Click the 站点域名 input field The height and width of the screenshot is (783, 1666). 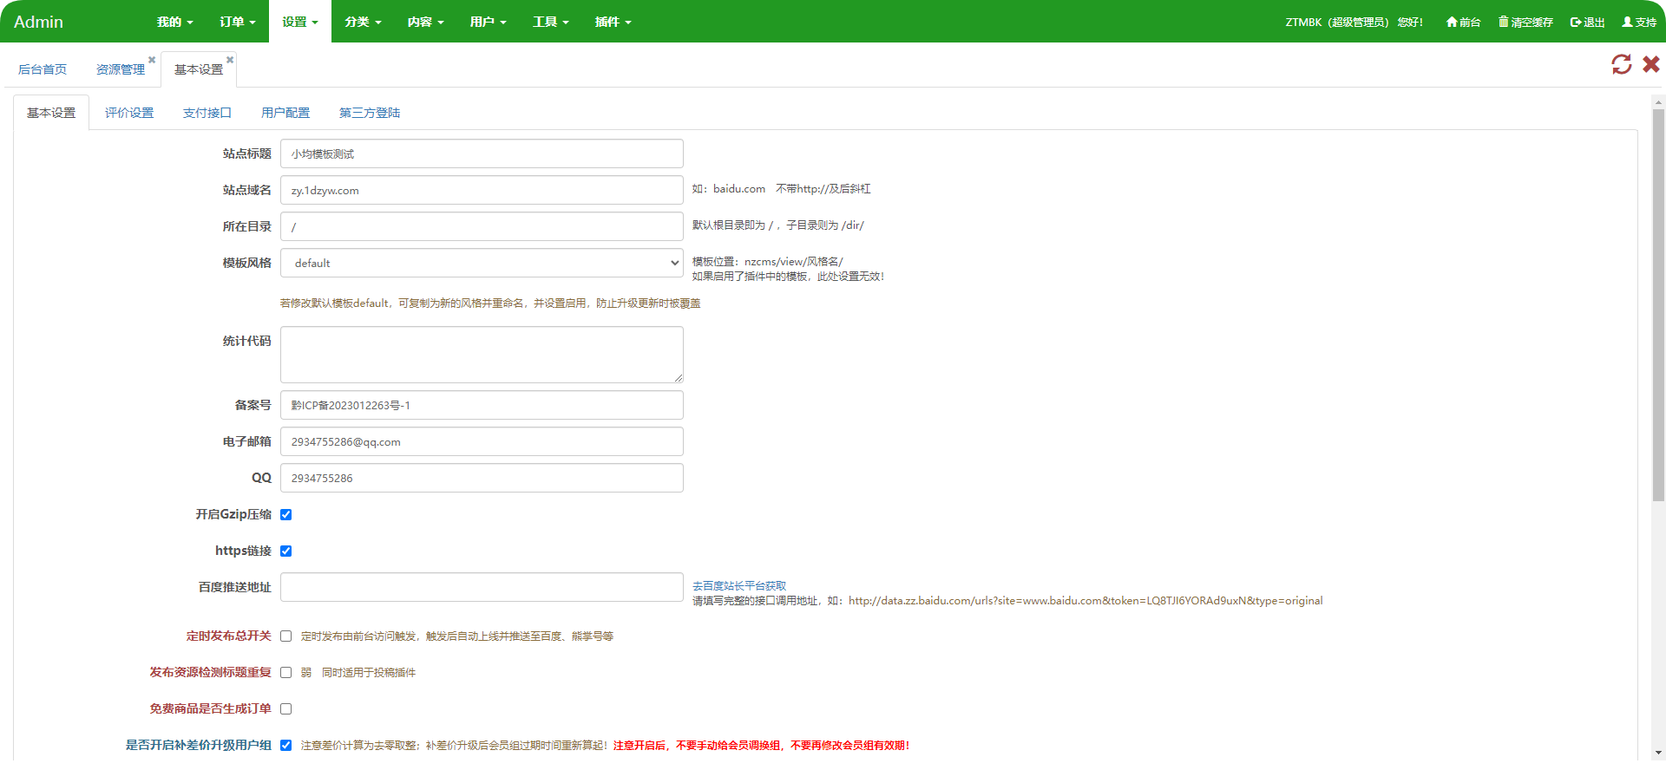[x=482, y=190]
